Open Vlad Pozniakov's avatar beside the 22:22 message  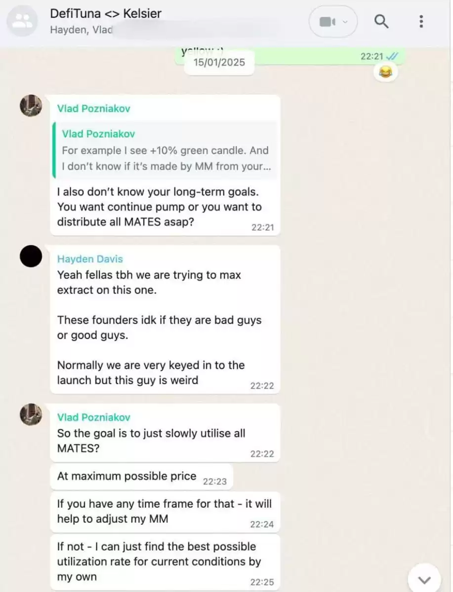tap(31, 414)
